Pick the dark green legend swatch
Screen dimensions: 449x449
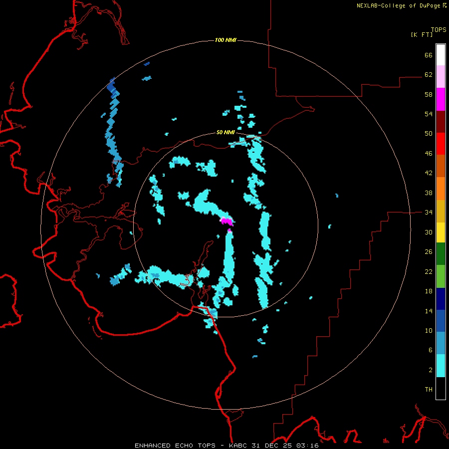pos(441,254)
